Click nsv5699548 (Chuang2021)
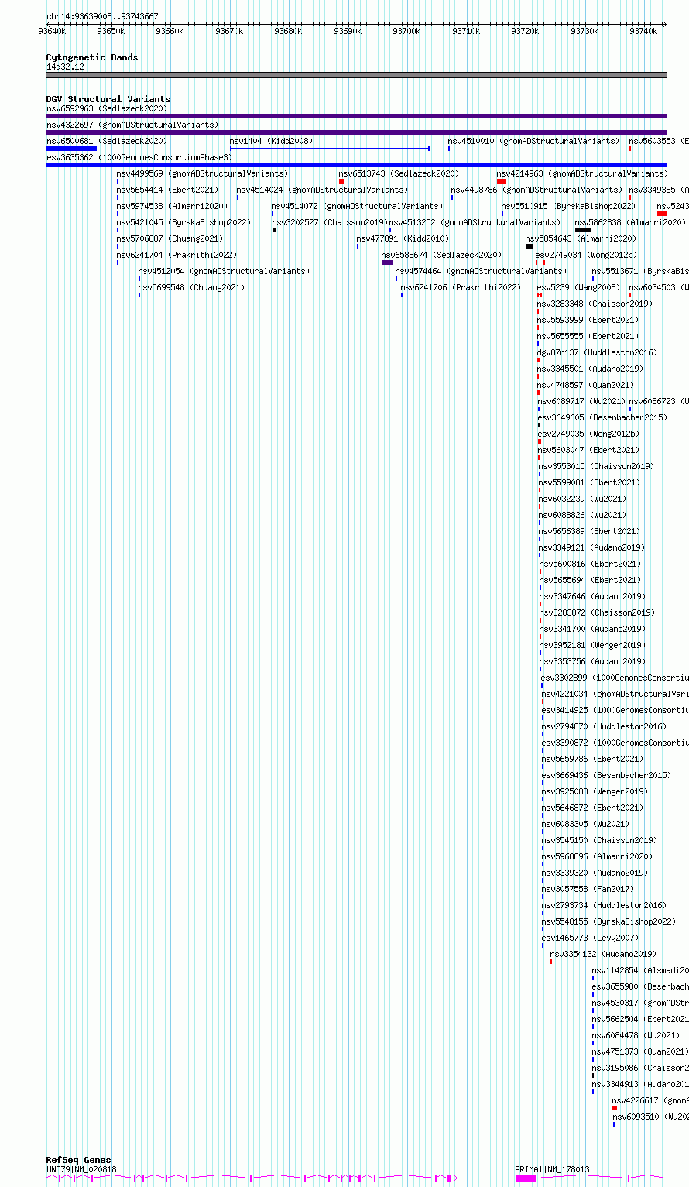 coord(191,287)
